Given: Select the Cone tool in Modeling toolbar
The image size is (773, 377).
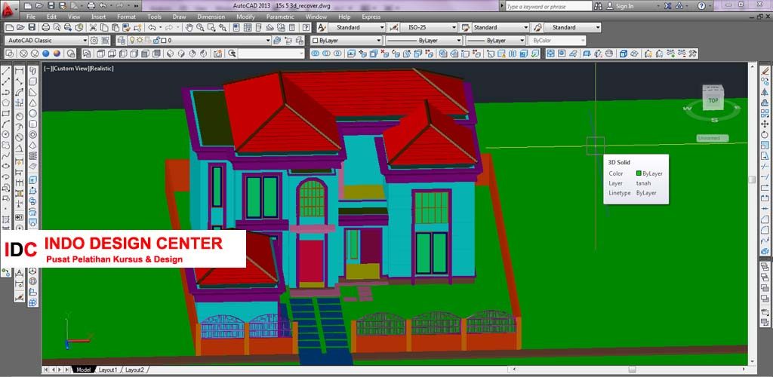Looking at the screenshot, I should [x=32, y=103].
